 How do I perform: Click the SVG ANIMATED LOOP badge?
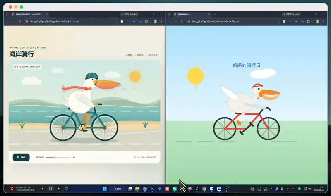pos(27,67)
